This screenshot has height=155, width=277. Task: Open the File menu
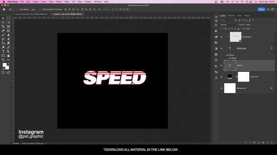pyautogui.click(x=22, y=2)
